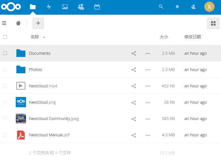This screenshot has width=221, height=160.
Task: Open the Calendar app
Action: (x=97, y=7)
